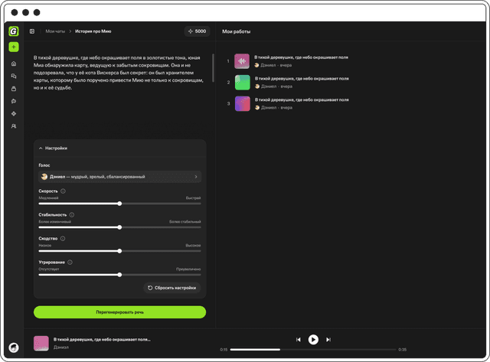Toggle the sidebar panel icon

click(x=32, y=31)
